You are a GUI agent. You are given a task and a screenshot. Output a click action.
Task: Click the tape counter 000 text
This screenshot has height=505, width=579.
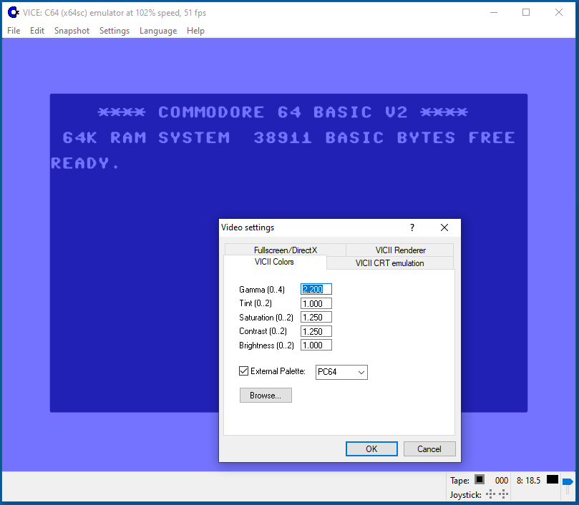pos(502,480)
